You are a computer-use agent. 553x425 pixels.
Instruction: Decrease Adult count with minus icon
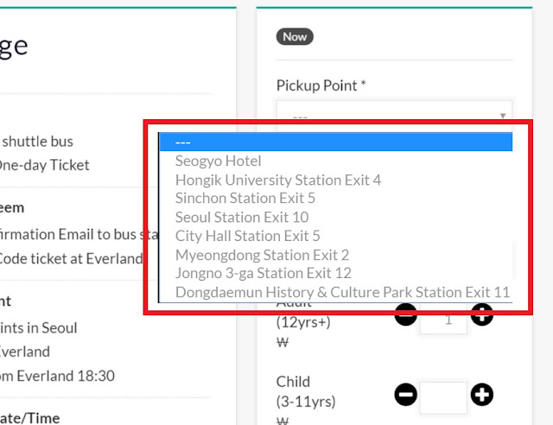[405, 314]
